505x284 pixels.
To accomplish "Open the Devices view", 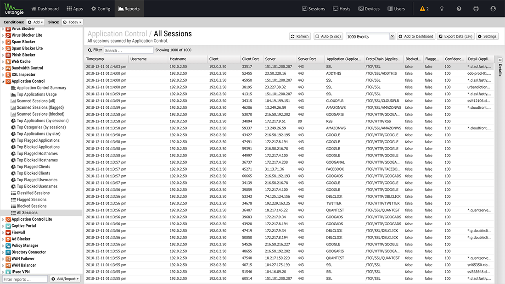I will tap(369, 9).
